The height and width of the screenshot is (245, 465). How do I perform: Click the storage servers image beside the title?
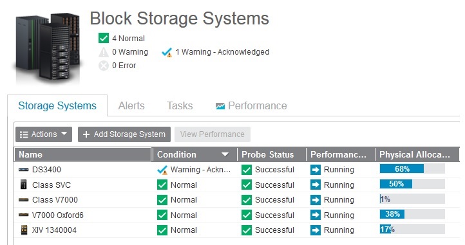pyautogui.click(x=47, y=48)
